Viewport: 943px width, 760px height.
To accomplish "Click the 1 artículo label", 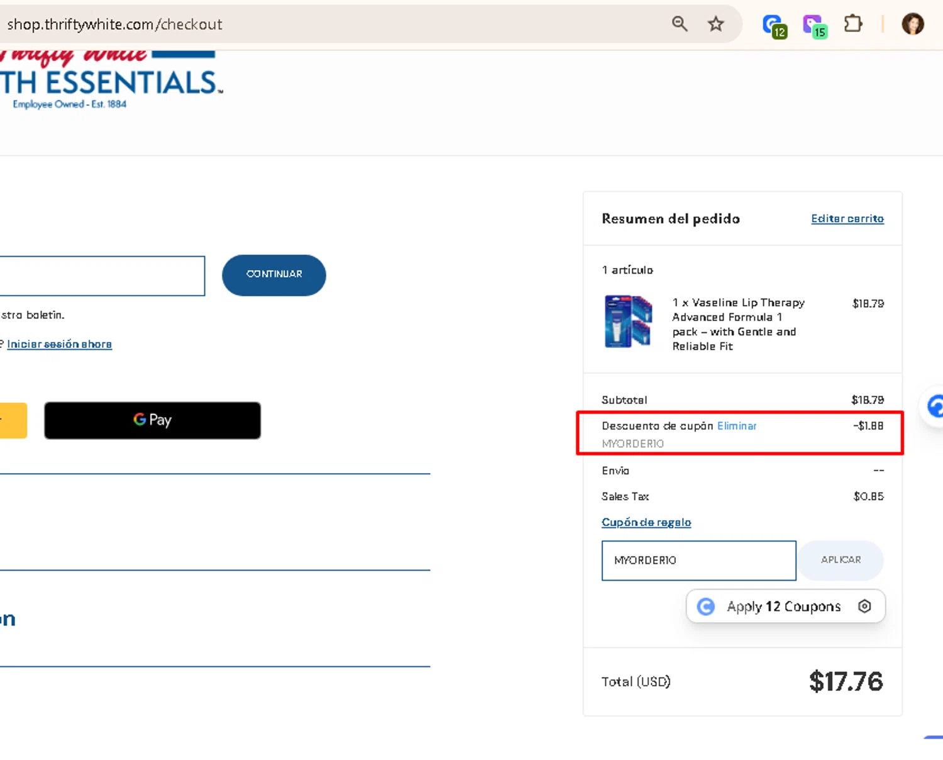I will 627,270.
